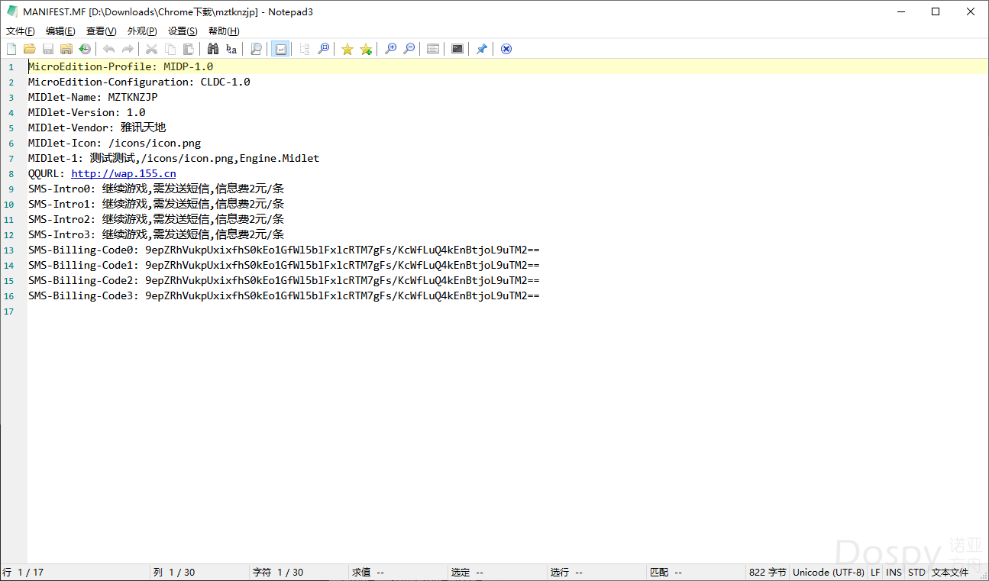
Task: Open the 设置(S) menu
Action: tap(183, 31)
